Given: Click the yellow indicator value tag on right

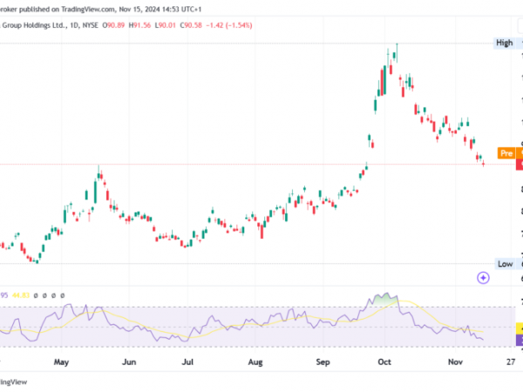Looking at the screenshot, I should (520, 328).
